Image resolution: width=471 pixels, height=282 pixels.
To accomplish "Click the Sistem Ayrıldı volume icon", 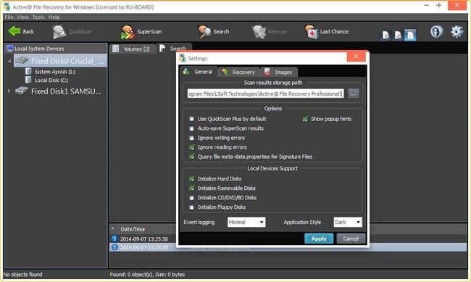I will pos(28,71).
